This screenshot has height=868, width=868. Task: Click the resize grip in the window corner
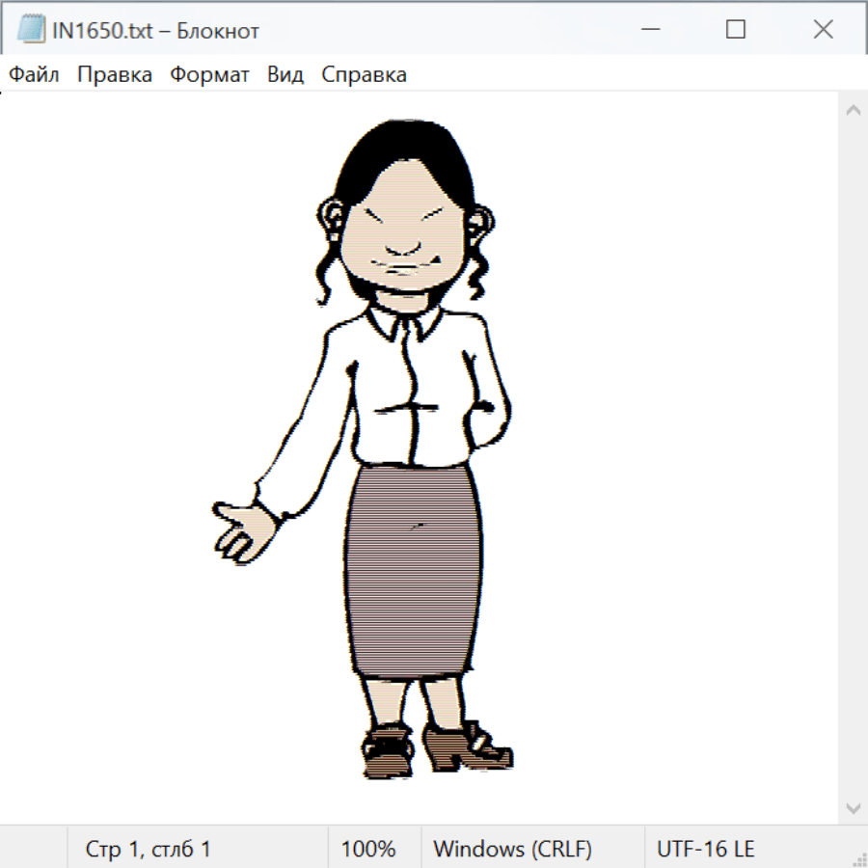858,858
